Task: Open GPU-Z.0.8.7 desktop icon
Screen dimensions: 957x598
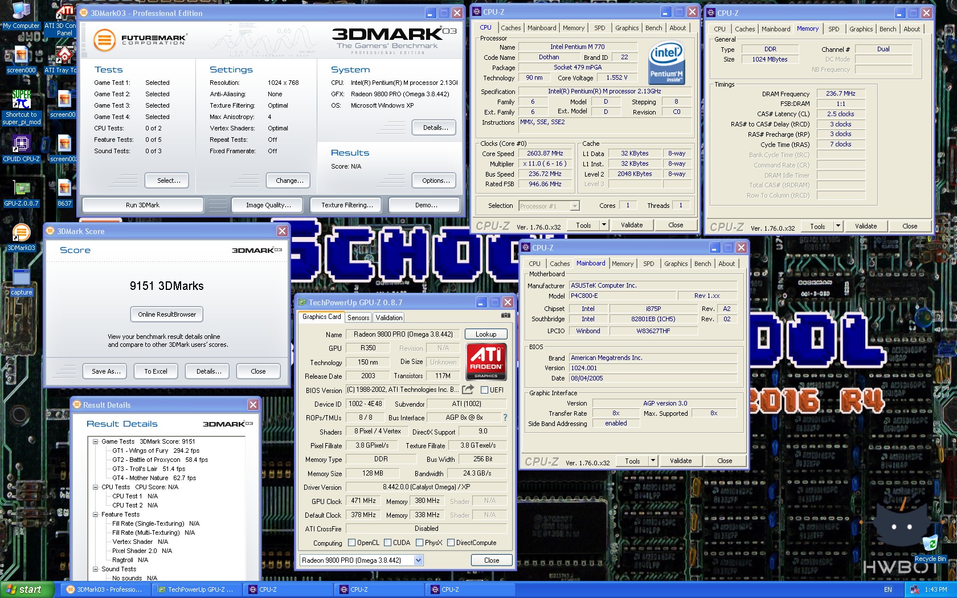Action: click(x=22, y=192)
